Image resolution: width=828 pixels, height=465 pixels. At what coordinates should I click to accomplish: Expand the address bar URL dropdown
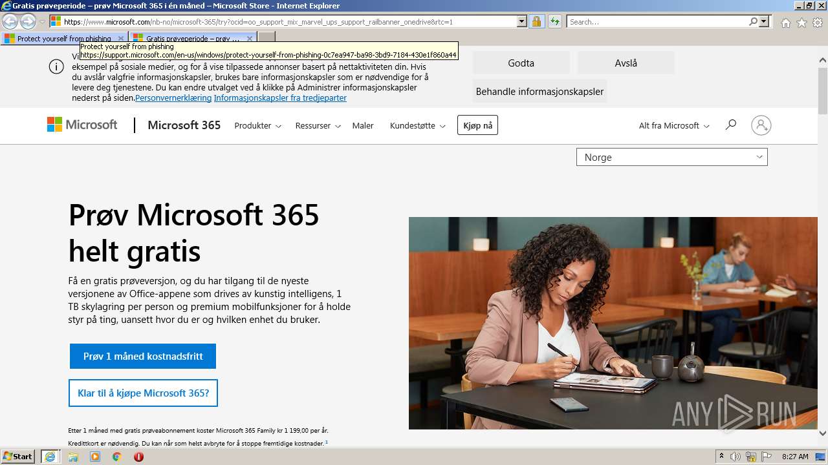tap(522, 21)
